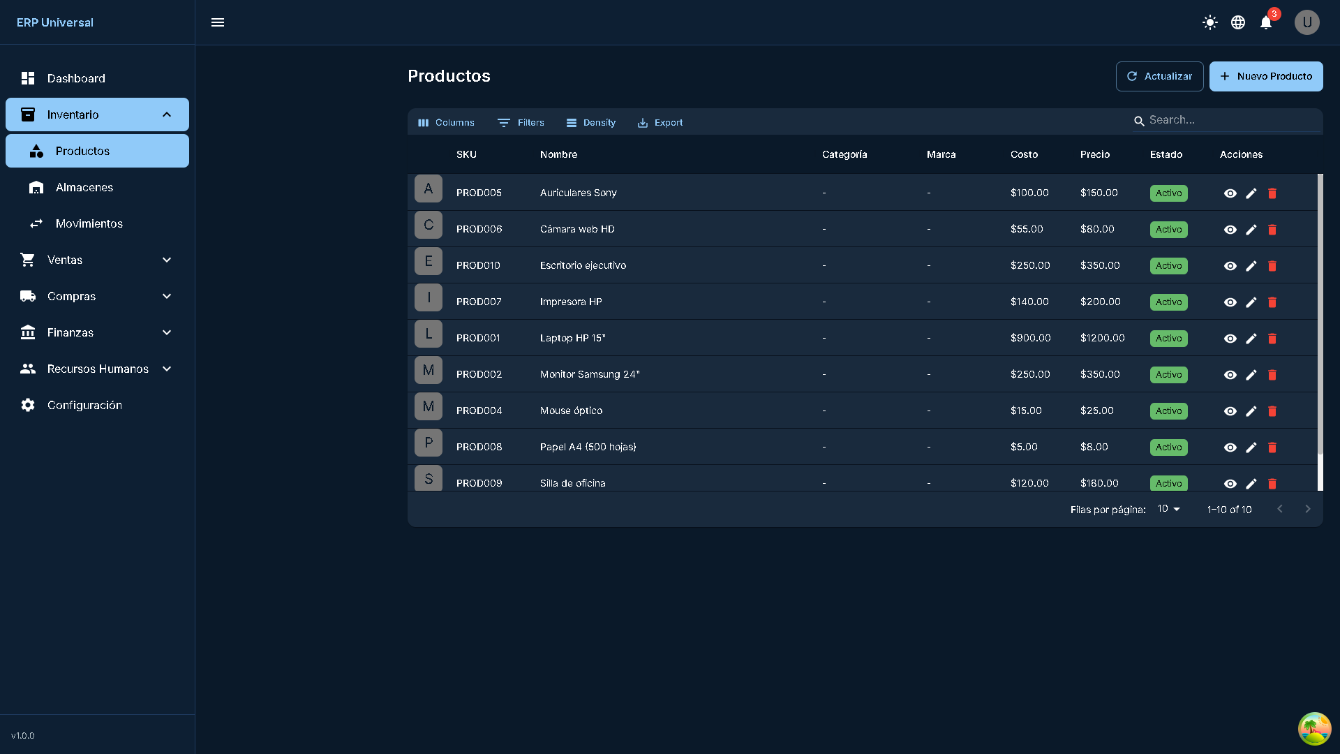Delete Impresora HP using trash icon
Image resolution: width=1340 pixels, height=754 pixels.
tap(1272, 302)
